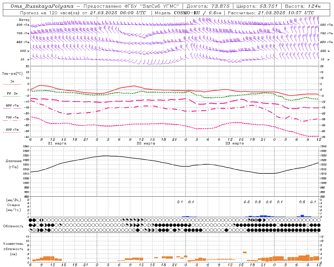334x267 pixels.
Task: Click the '(мм/3ч.)' precipitation unit label
Action: pos(14,200)
